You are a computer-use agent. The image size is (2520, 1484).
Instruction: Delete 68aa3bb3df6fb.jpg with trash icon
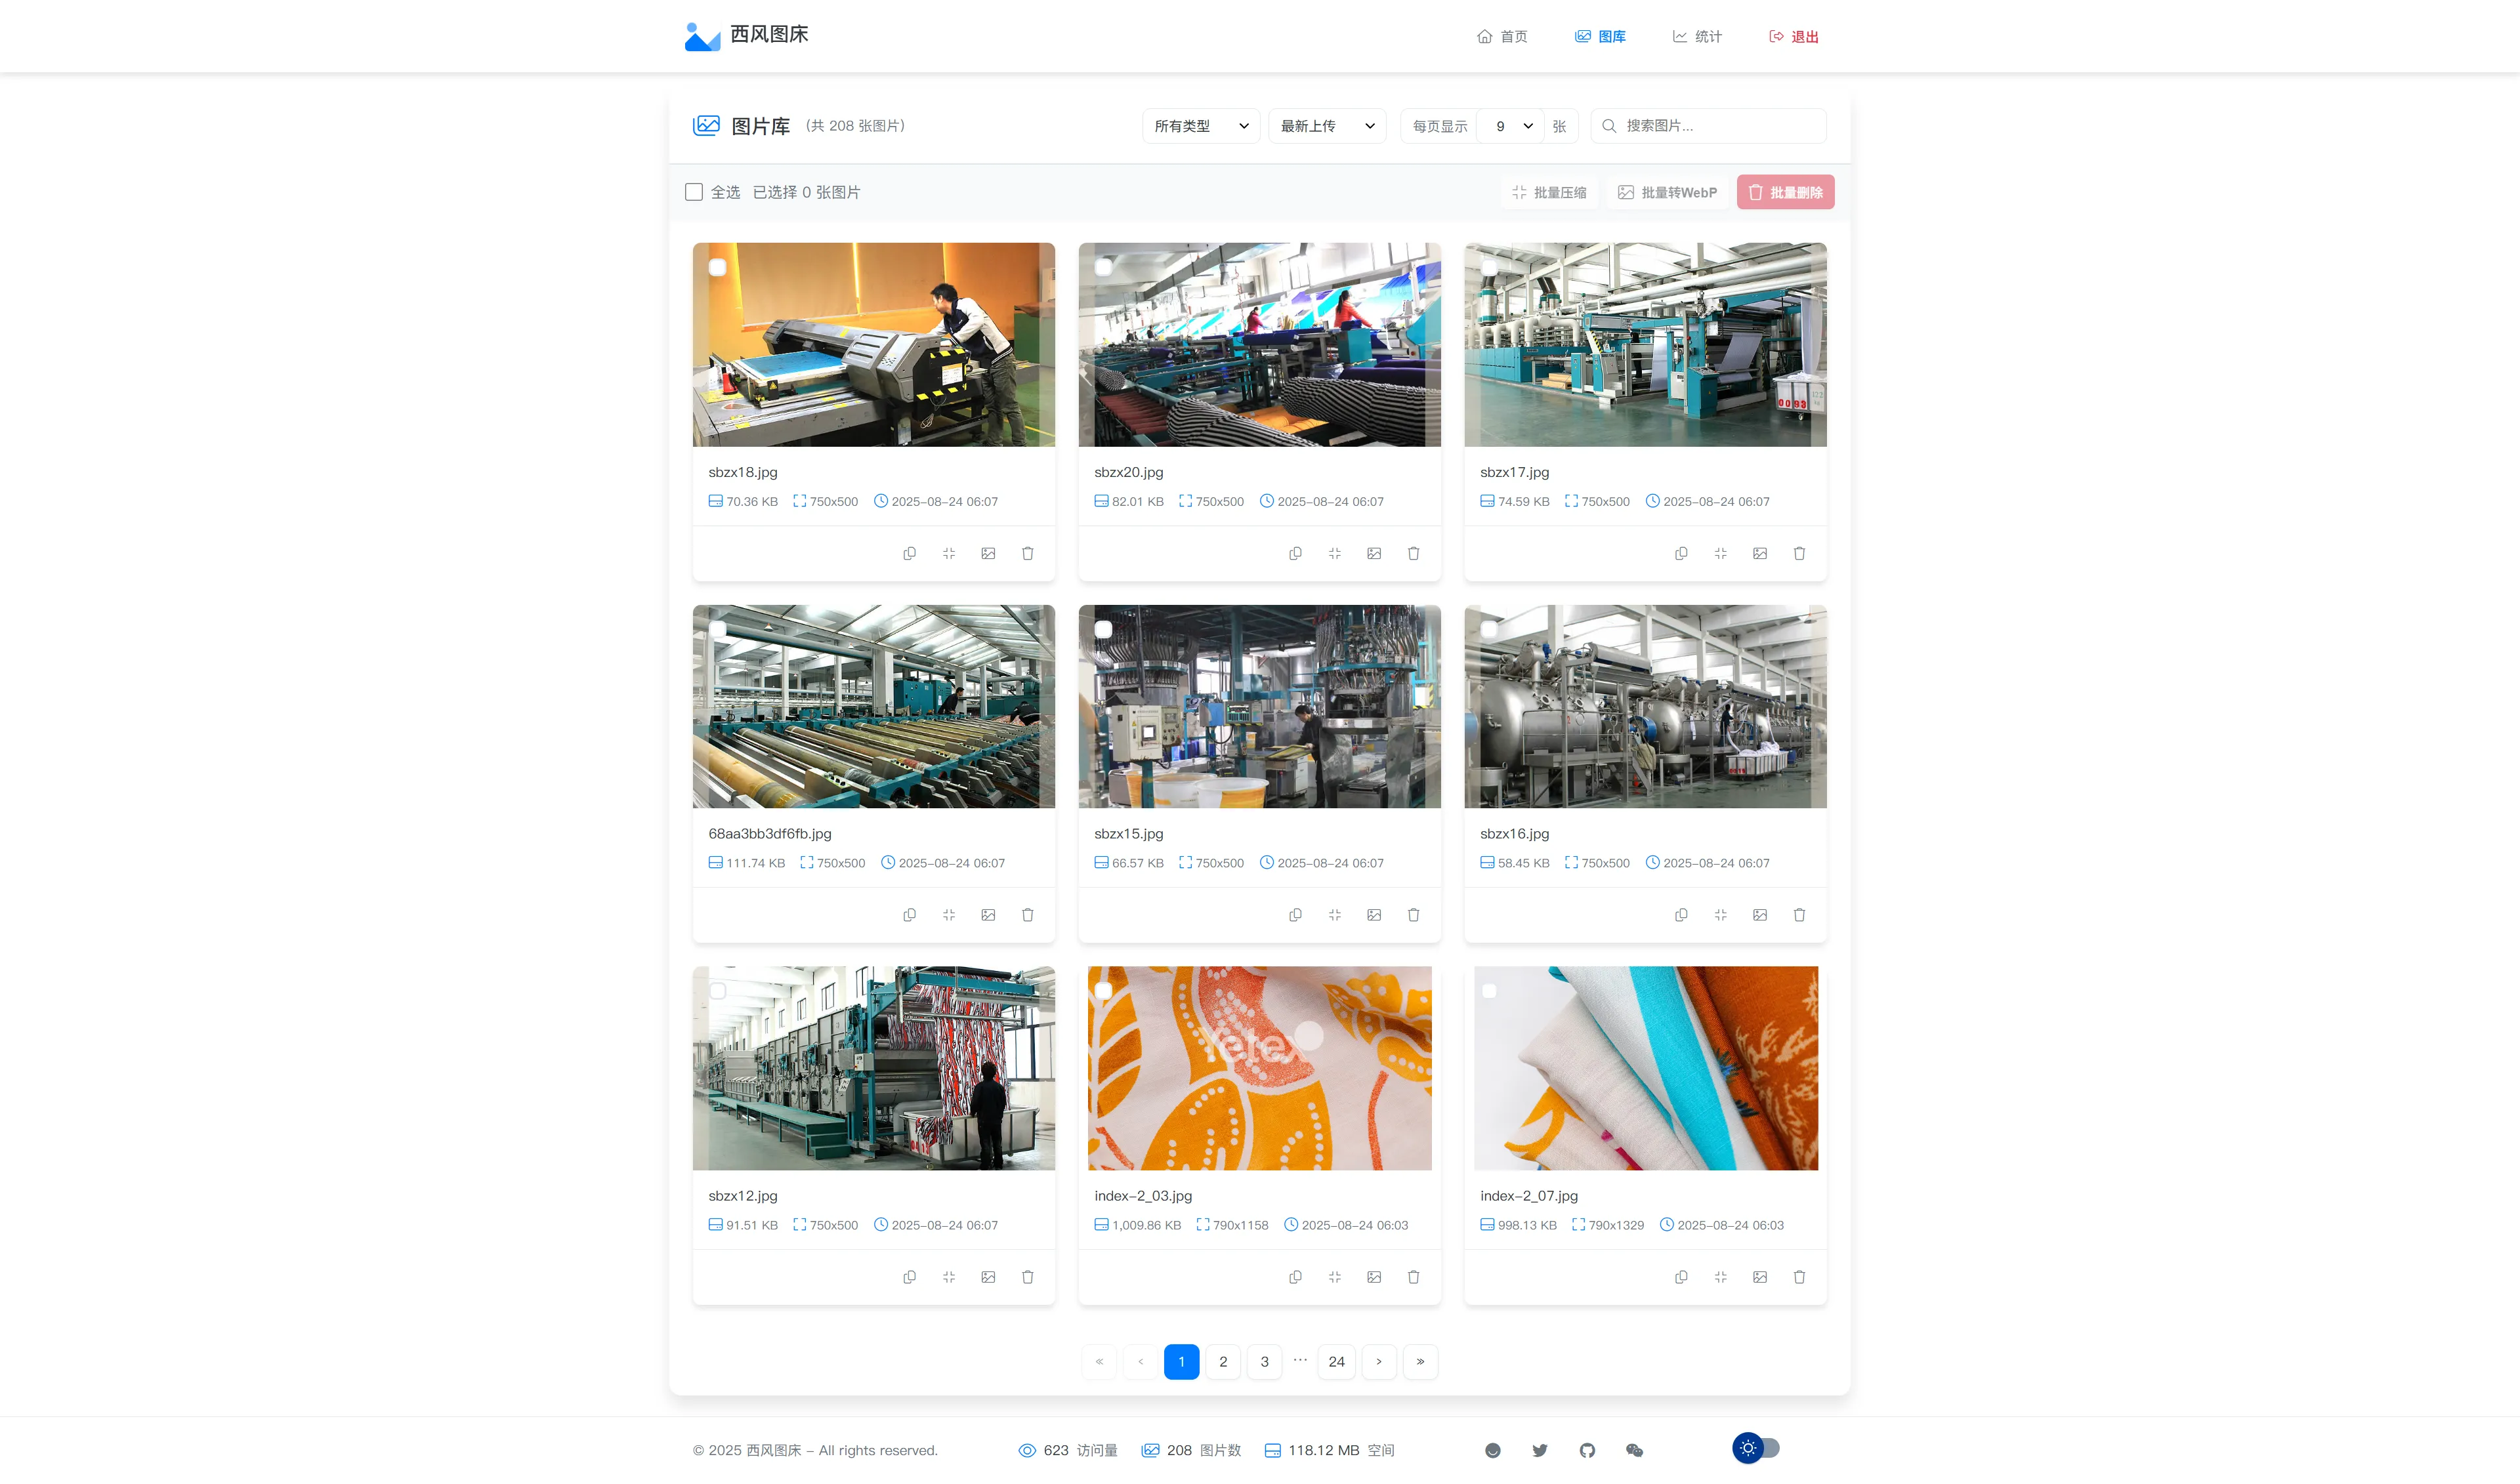[1027, 915]
